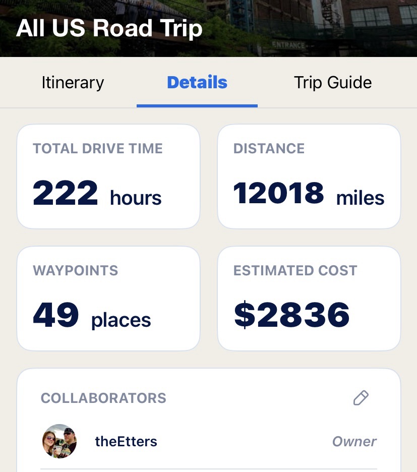417x472 pixels.
Task: Tap the All US Road Trip title
Action: click(109, 28)
